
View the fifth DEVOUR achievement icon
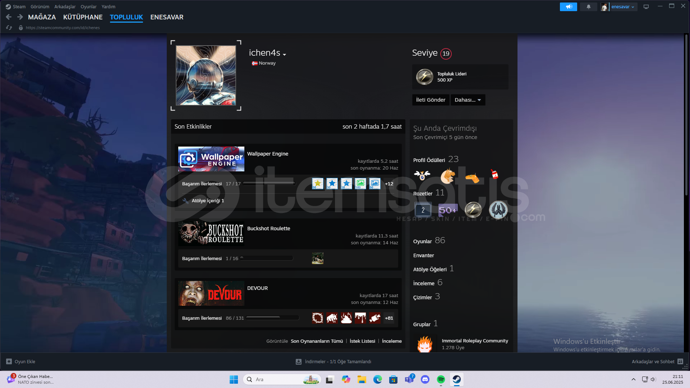click(x=374, y=318)
